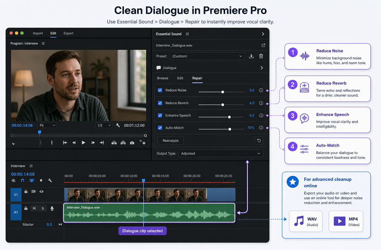Screen dimensions: 381x250
Task: Show info for Enhance Speech
Action: pos(261,115)
